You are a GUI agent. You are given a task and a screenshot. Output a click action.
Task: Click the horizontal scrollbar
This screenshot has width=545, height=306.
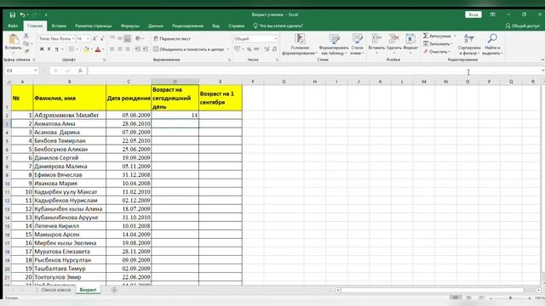point(432,290)
